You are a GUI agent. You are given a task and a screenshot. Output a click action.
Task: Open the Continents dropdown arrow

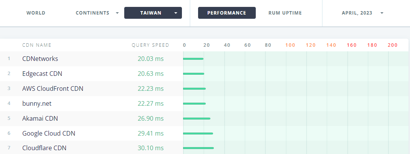117,13
